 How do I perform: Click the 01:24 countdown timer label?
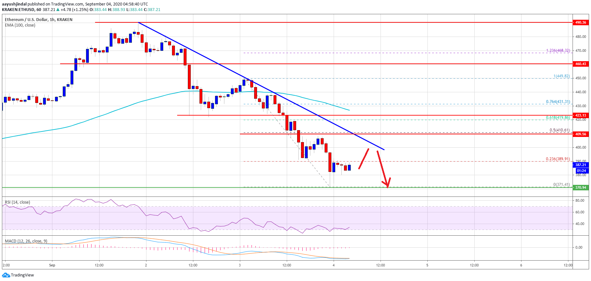coord(581,171)
